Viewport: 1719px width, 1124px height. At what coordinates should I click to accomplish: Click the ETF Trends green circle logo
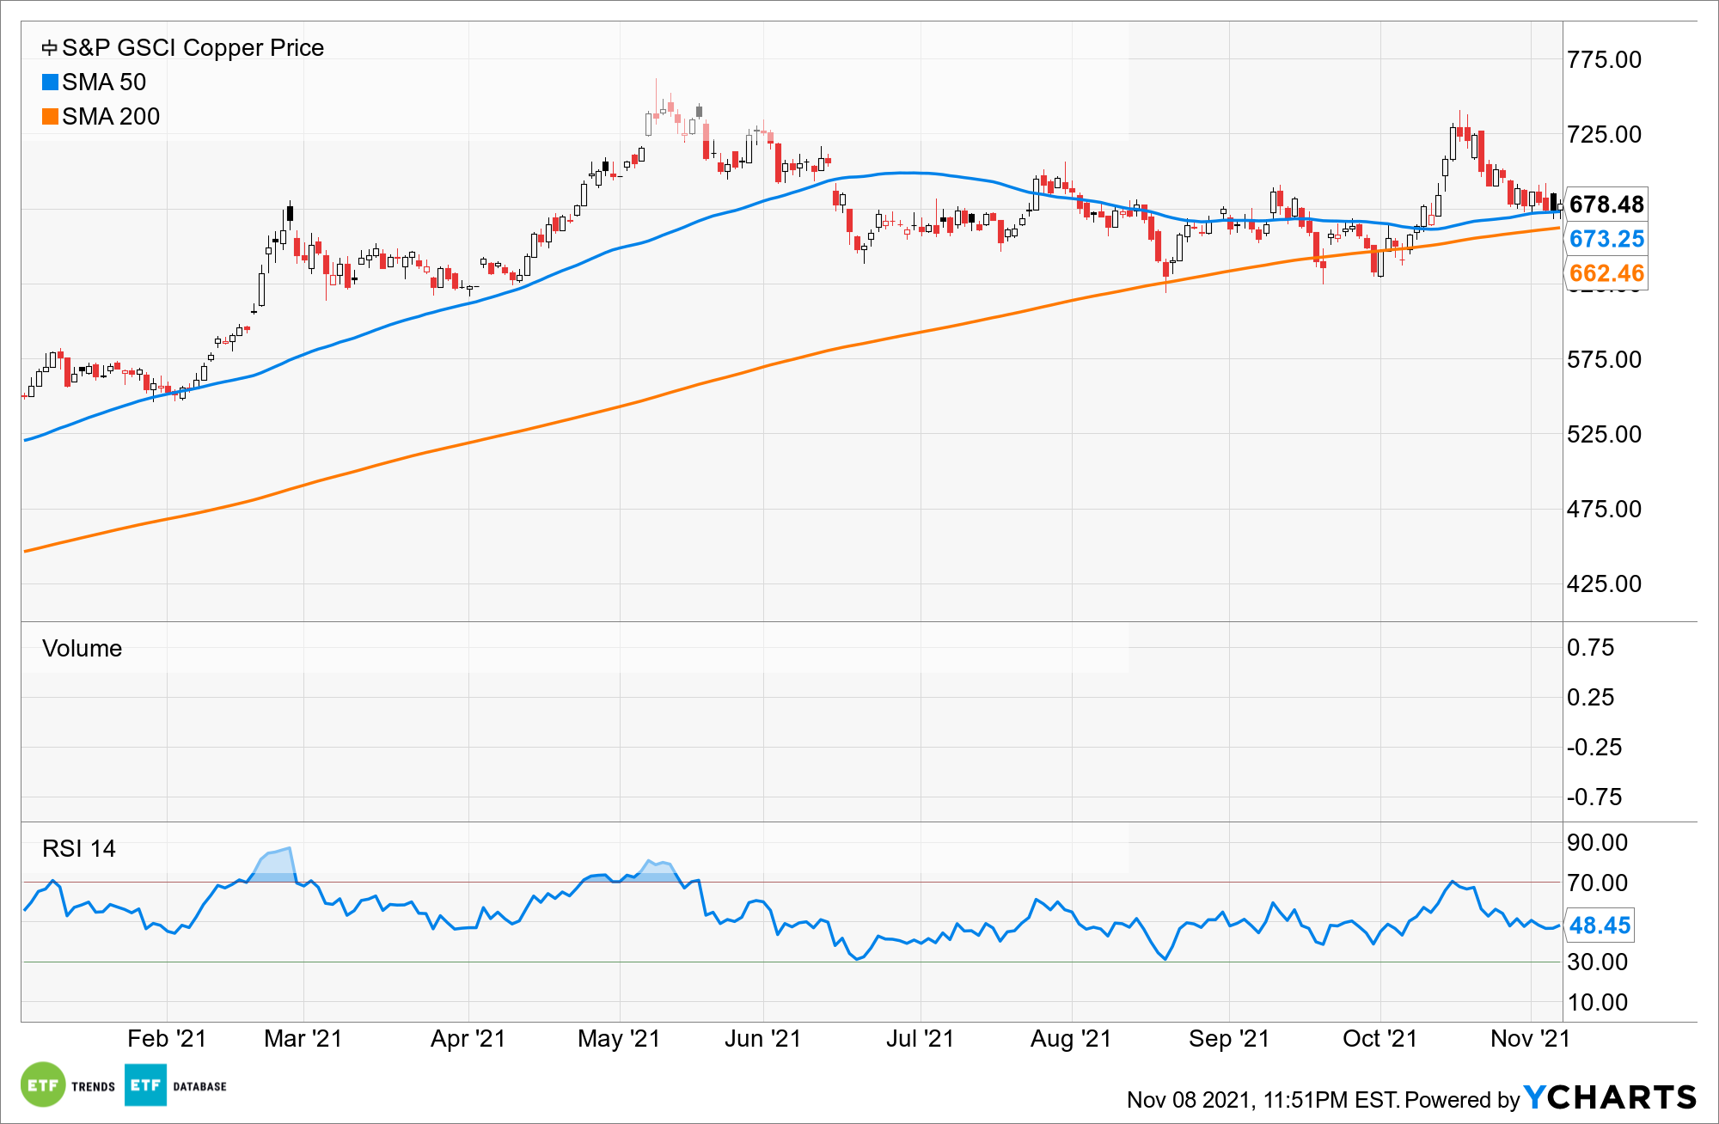pyautogui.click(x=42, y=1085)
